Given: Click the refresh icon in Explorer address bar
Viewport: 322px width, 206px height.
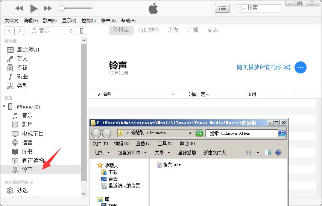Looking at the screenshot, I should (200, 133).
